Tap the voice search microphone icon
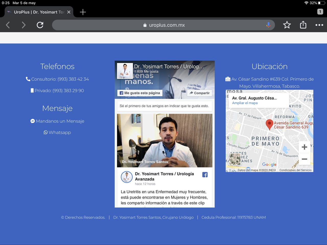The width and height of the screenshot is (327, 245). pos(268,25)
